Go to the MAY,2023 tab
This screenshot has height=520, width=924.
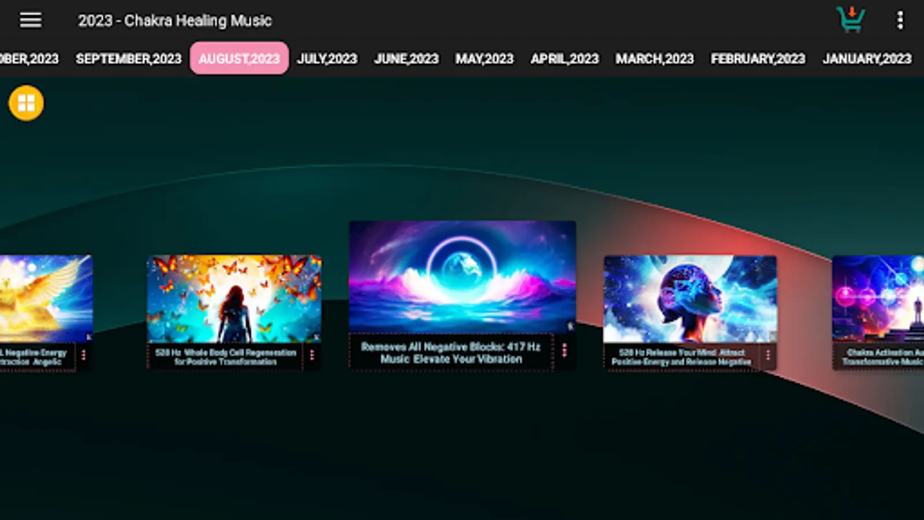tap(484, 58)
